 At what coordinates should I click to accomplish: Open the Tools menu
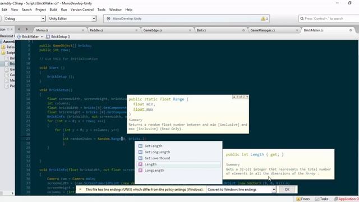point(101,10)
